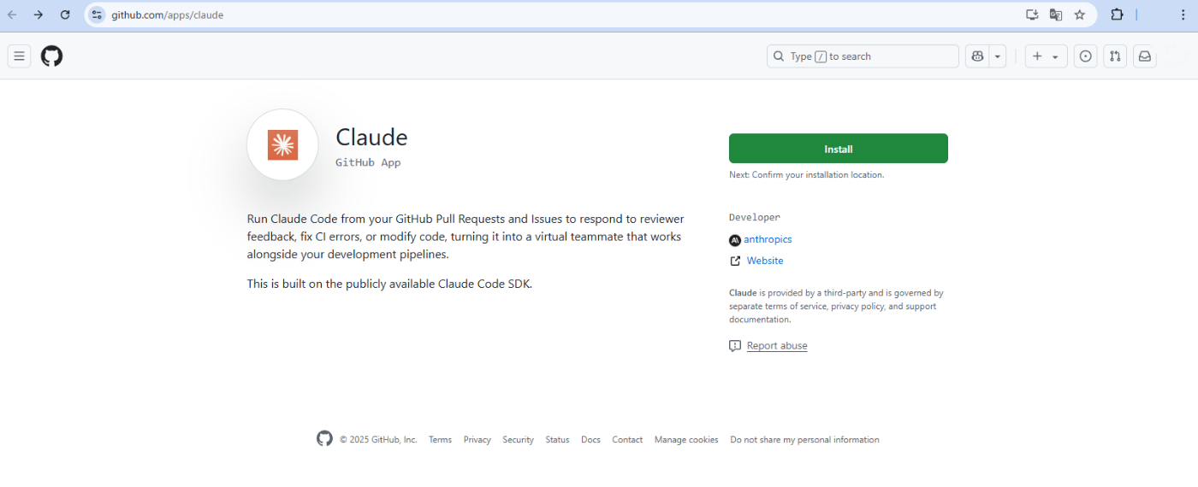
Task: Open the anthropics developer link
Action: tap(768, 240)
